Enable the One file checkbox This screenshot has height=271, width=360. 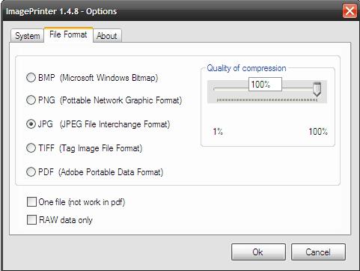pyautogui.click(x=31, y=202)
